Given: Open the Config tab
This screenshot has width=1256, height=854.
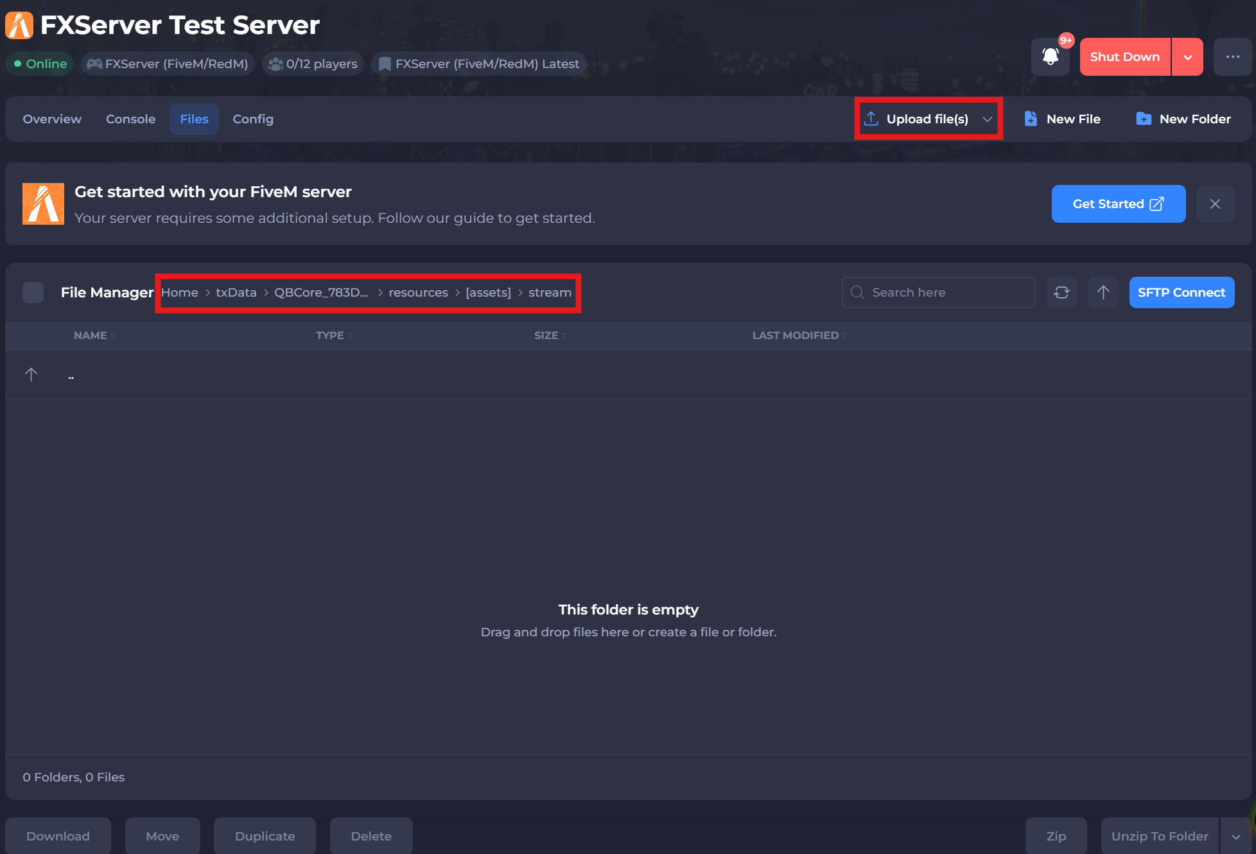Looking at the screenshot, I should [x=252, y=119].
